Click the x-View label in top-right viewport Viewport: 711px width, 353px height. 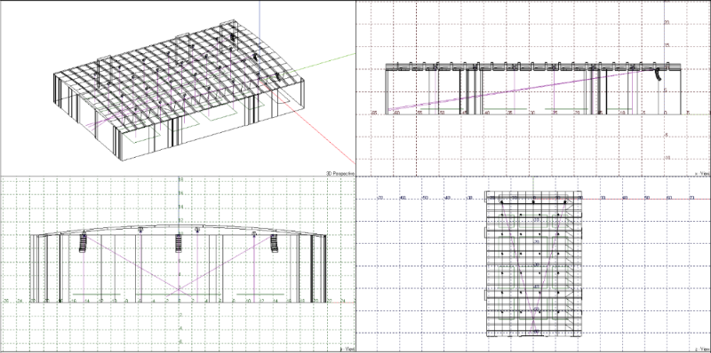click(x=702, y=173)
